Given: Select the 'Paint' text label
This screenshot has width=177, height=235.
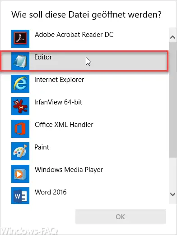Looking at the screenshot, I should point(42,147).
